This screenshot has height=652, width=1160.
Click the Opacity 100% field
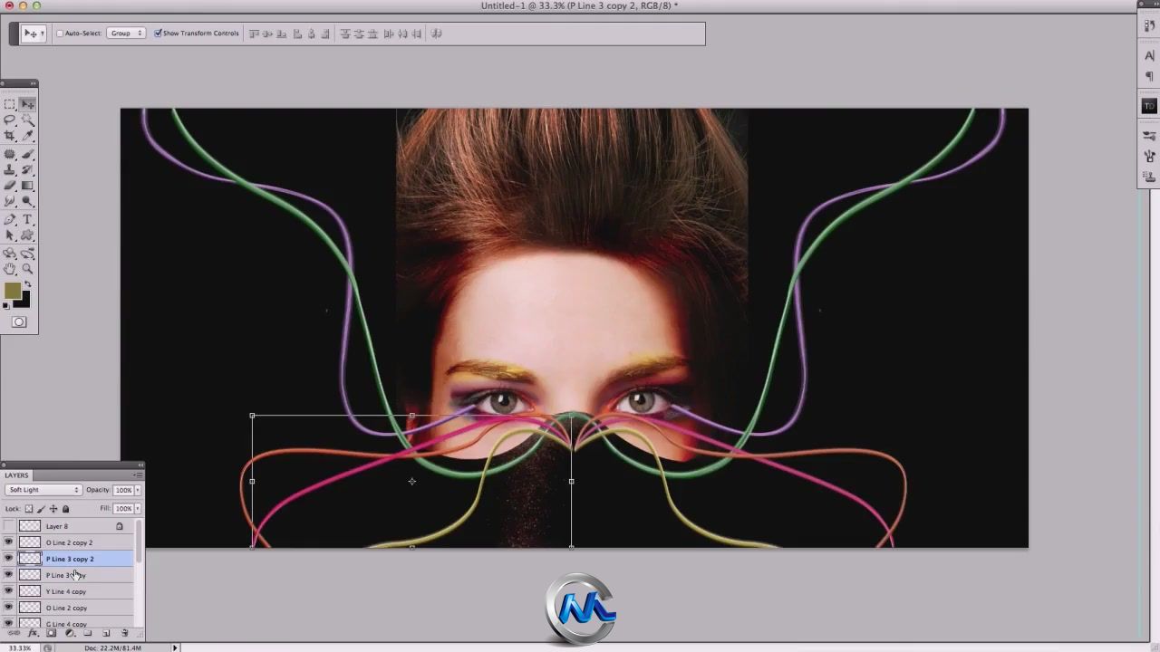(123, 490)
